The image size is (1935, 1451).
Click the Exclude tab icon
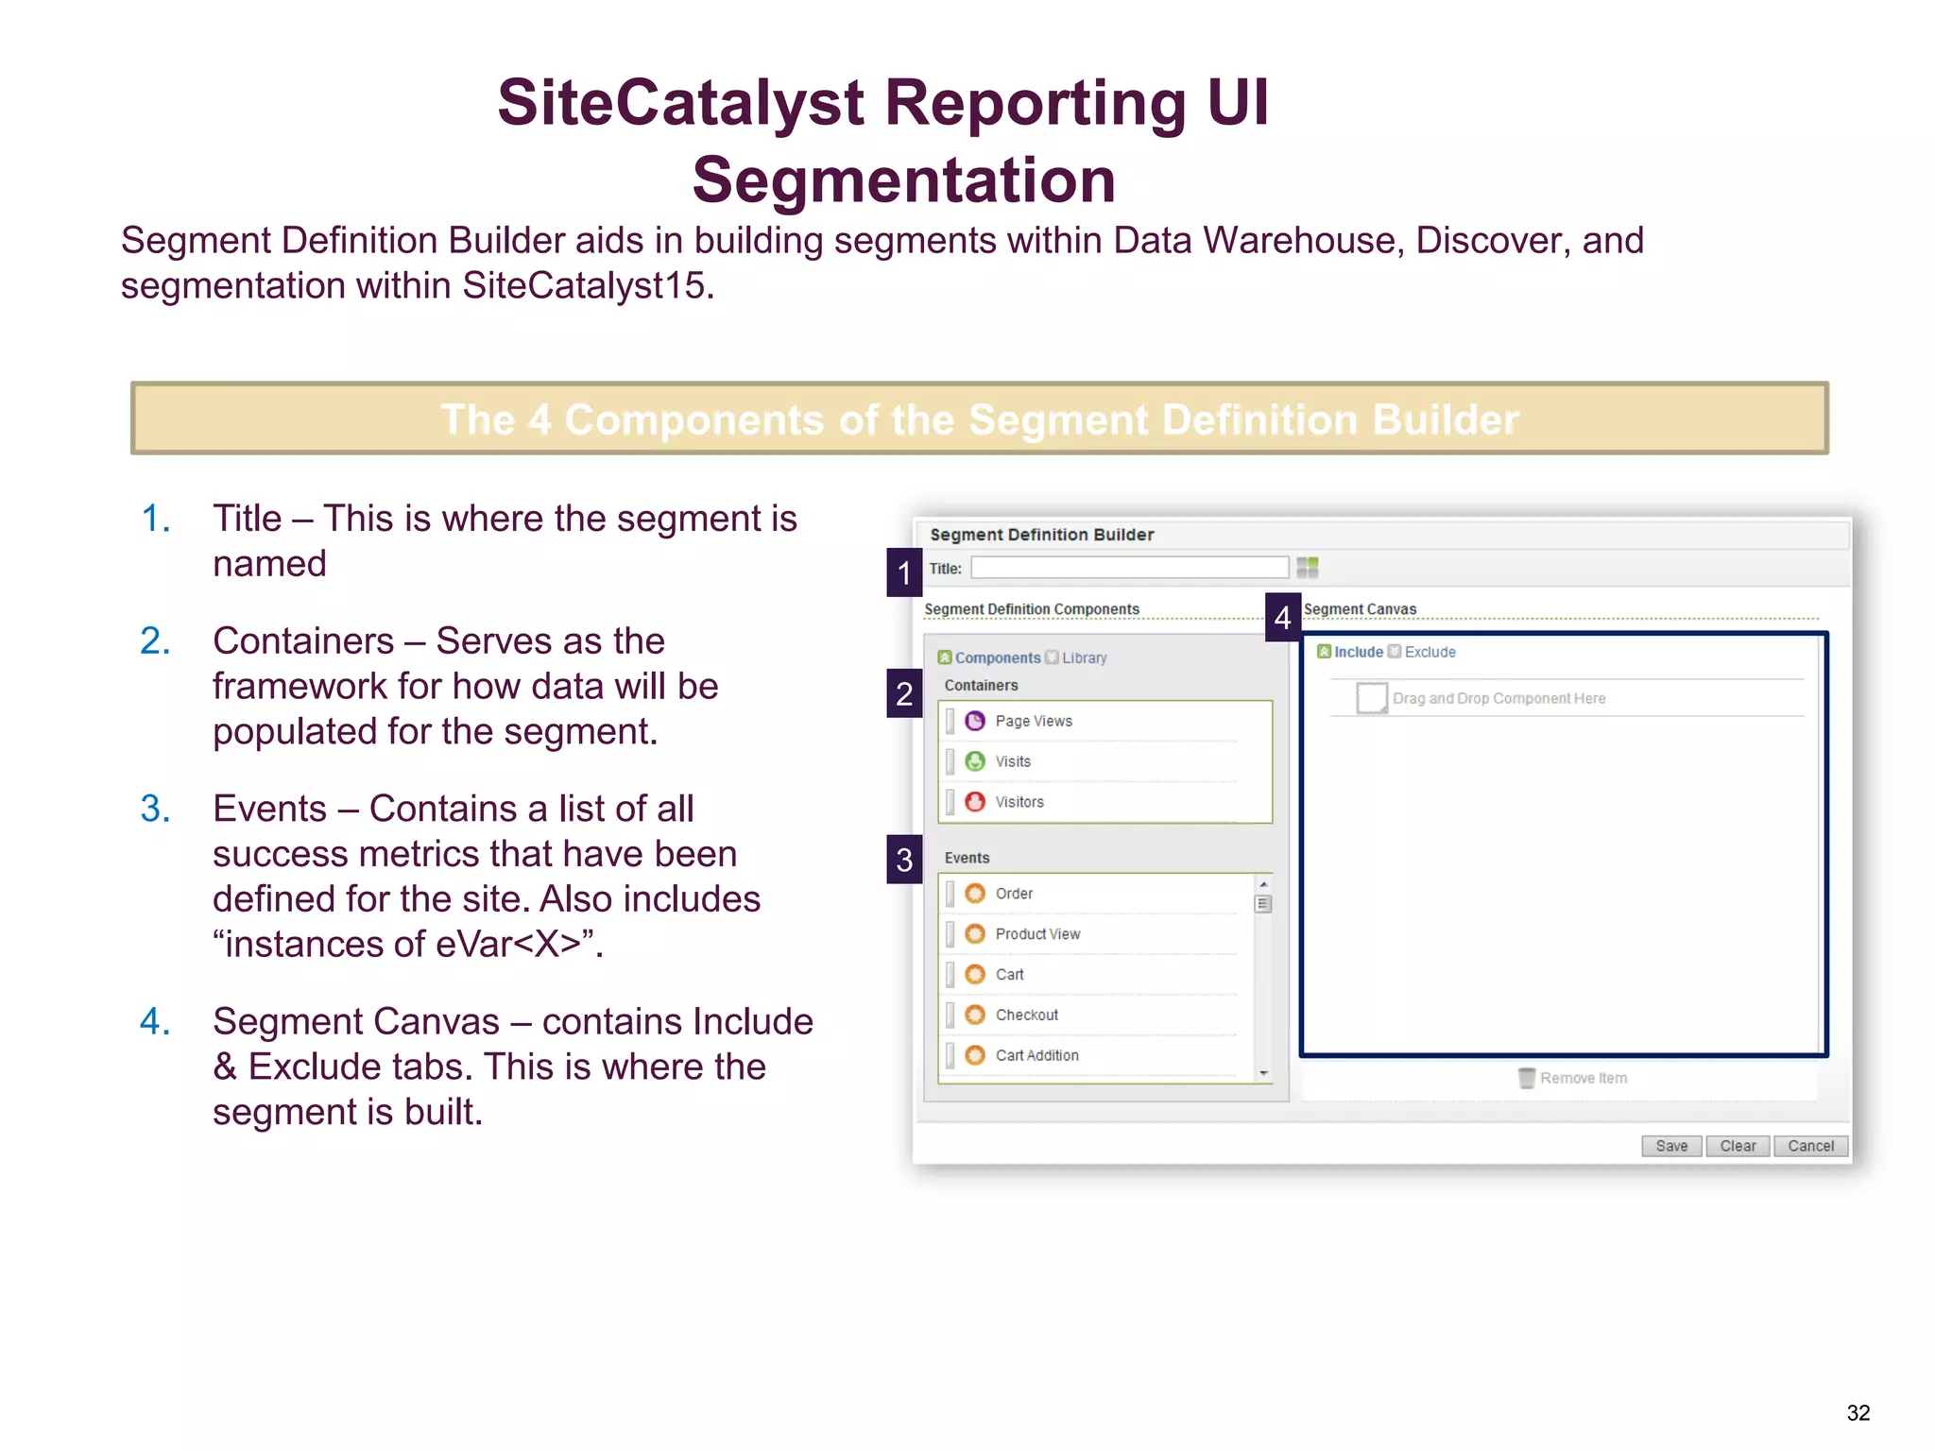click(1394, 651)
